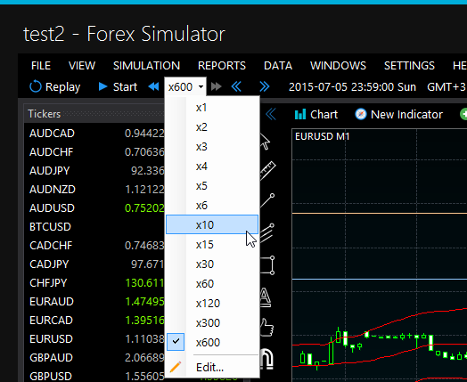Open the REPORTS menu
This screenshot has width=467, height=382.
tap(222, 66)
